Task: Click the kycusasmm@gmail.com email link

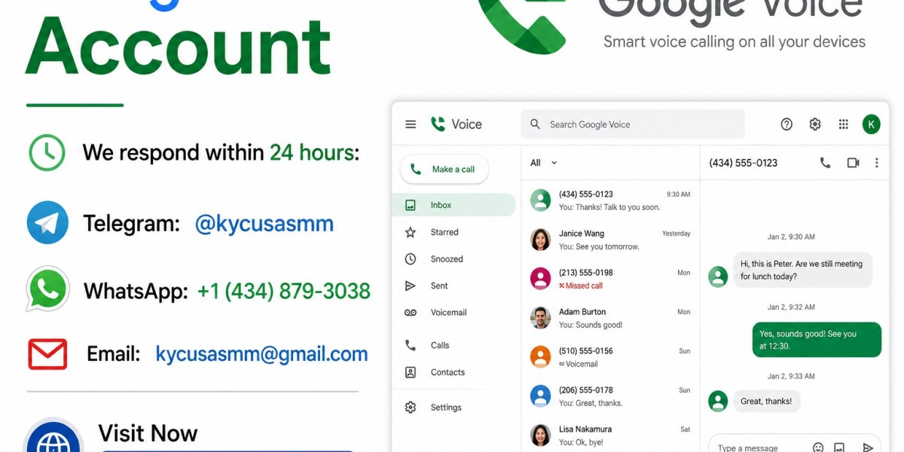Action: pos(261,354)
